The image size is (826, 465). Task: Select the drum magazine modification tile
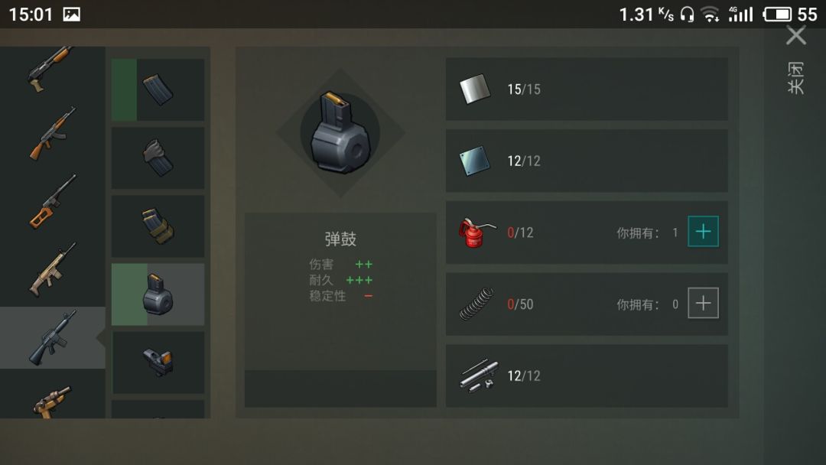click(158, 294)
